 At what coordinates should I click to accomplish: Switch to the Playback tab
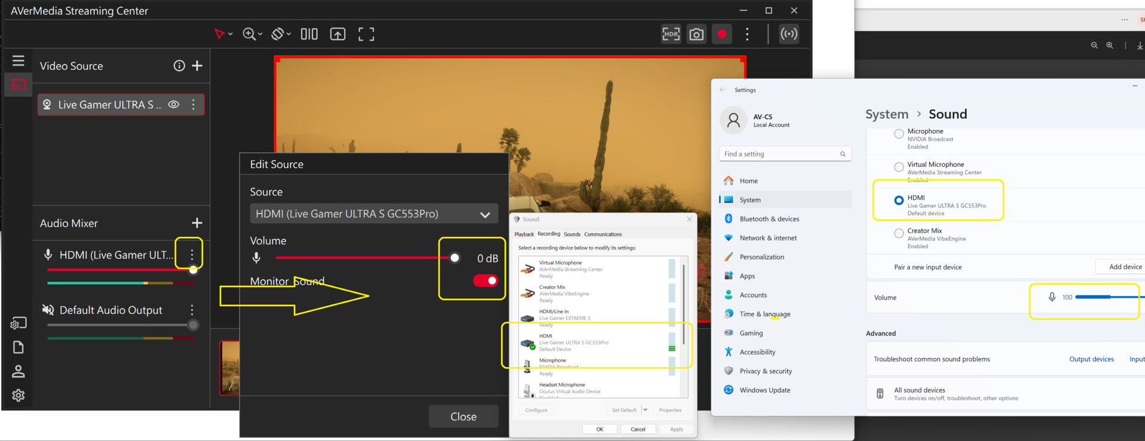pyautogui.click(x=524, y=235)
